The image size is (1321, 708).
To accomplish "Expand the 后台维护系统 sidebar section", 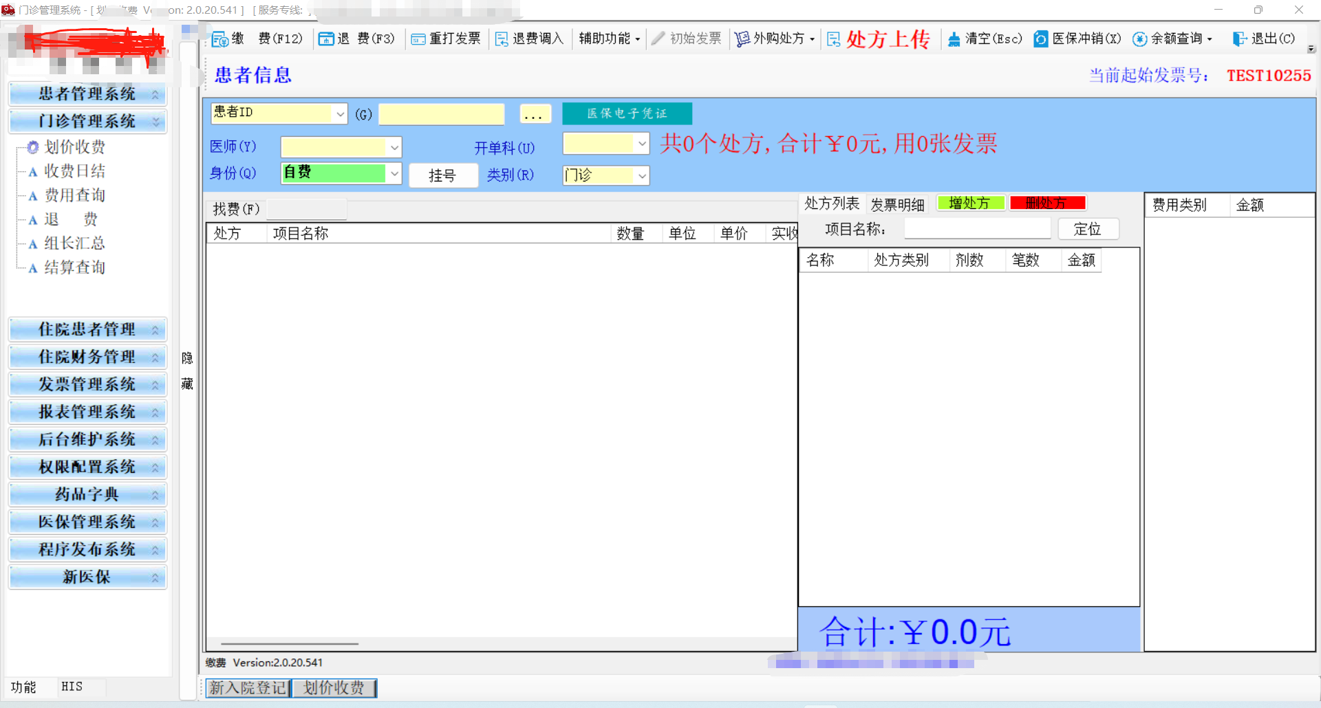I will 87,440.
